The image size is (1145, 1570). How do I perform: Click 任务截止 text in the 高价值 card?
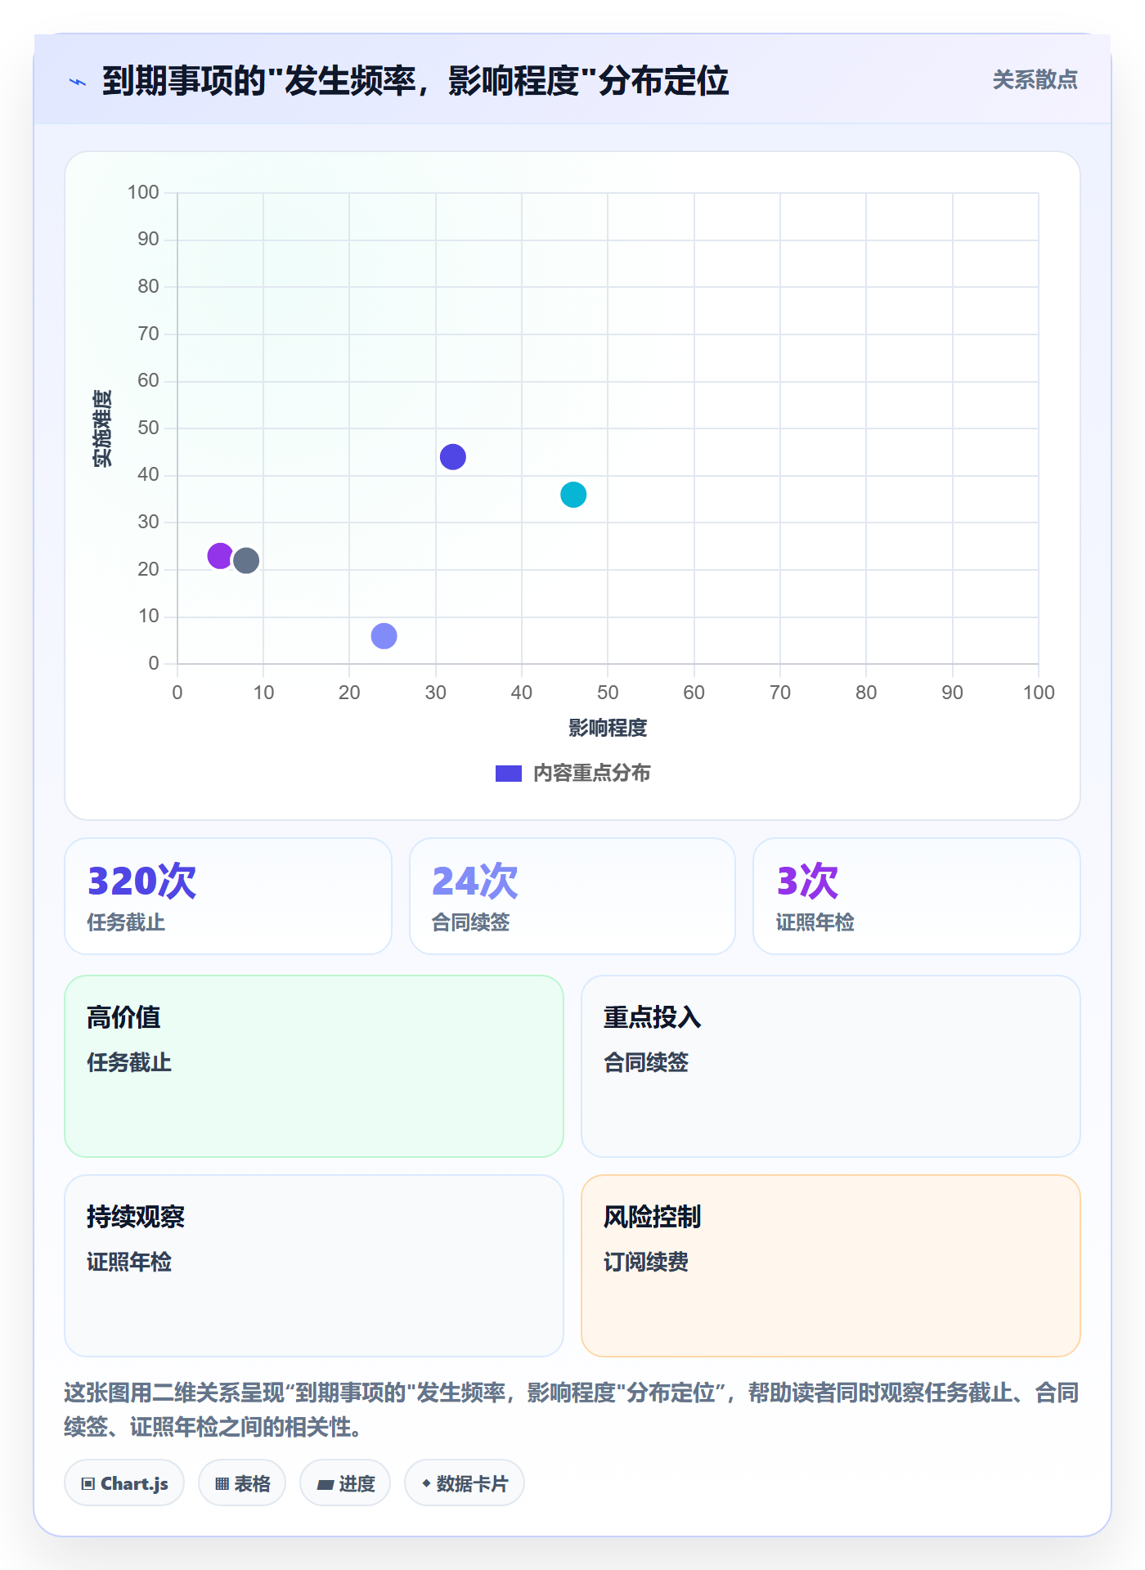point(129,1062)
